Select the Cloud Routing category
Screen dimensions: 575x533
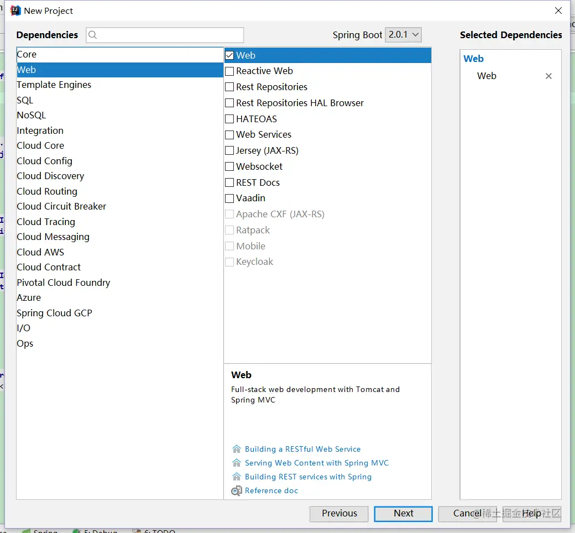[120, 191]
